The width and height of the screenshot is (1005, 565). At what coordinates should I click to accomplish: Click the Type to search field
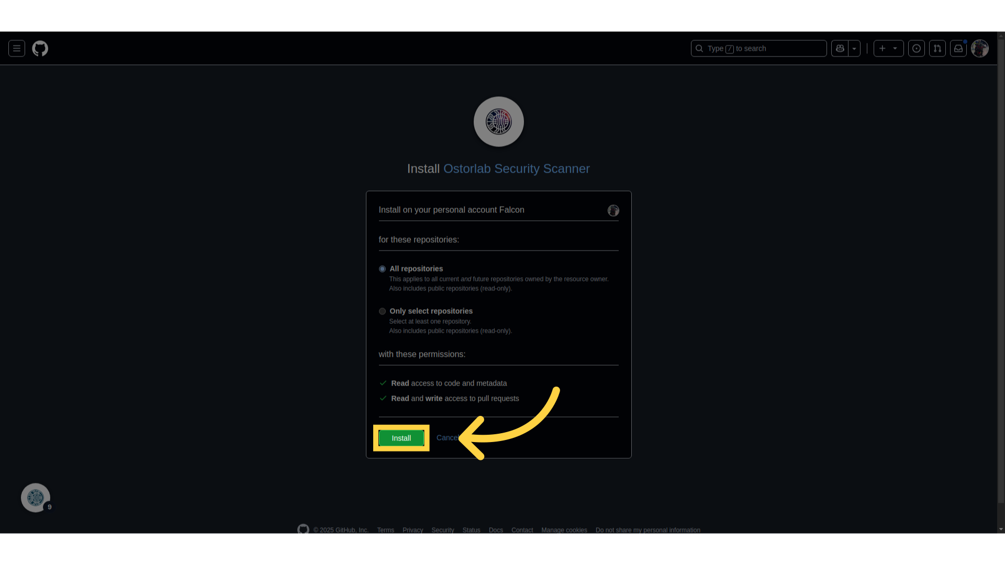click(x=759, y=49)
